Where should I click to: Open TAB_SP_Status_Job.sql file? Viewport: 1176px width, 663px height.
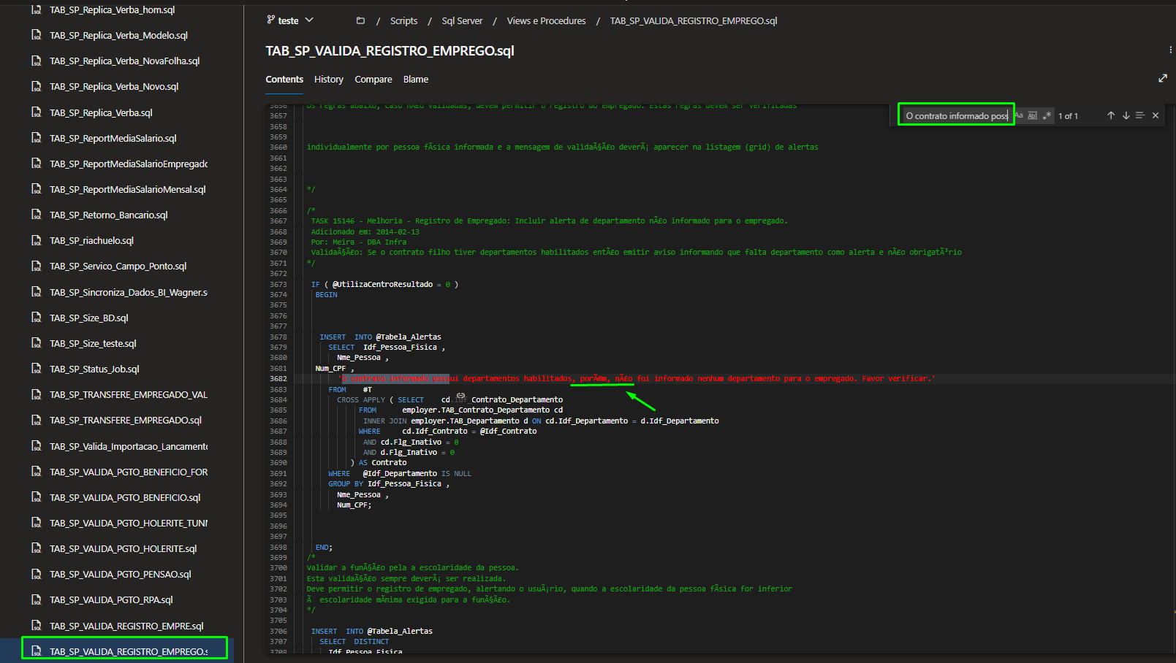pyautogui.click(x=94, y=369)
